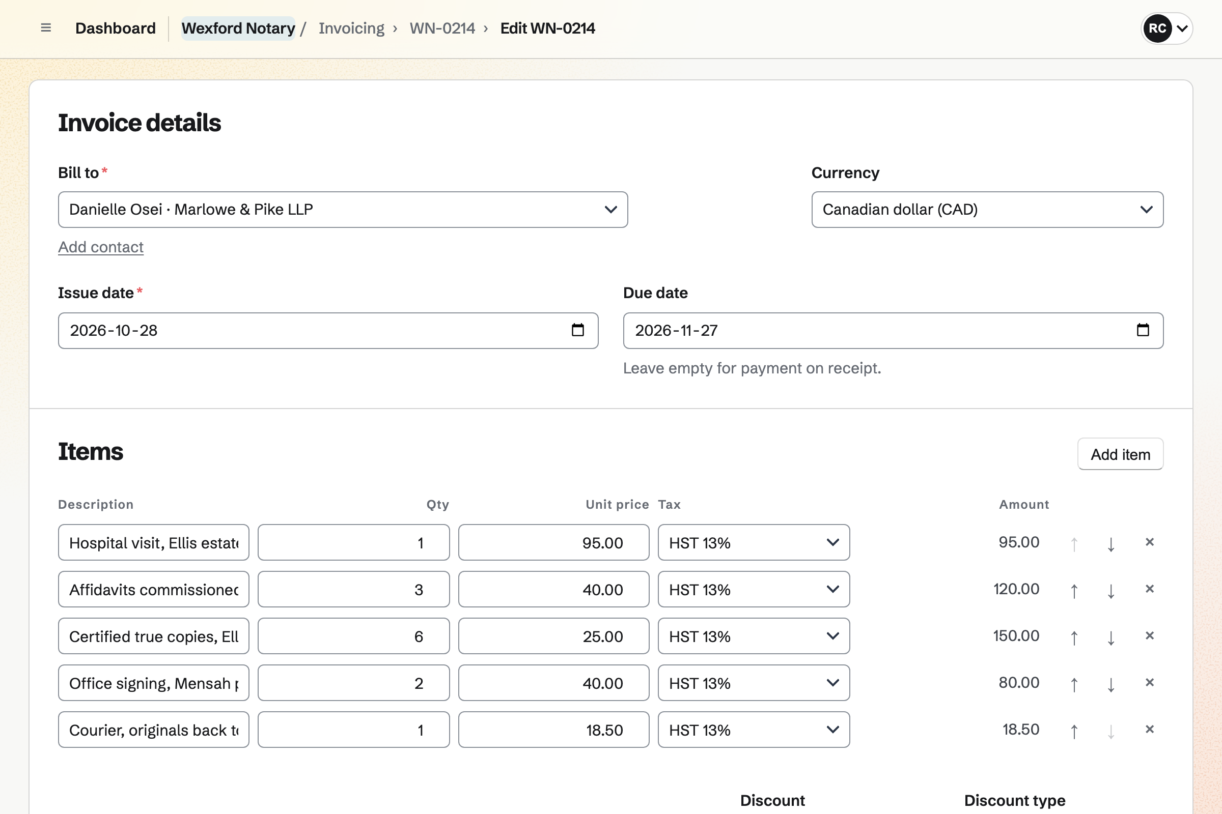Open the Bill to contact dropdown
The height and width of the screenshot is (814, 1222).
[343, 210]
